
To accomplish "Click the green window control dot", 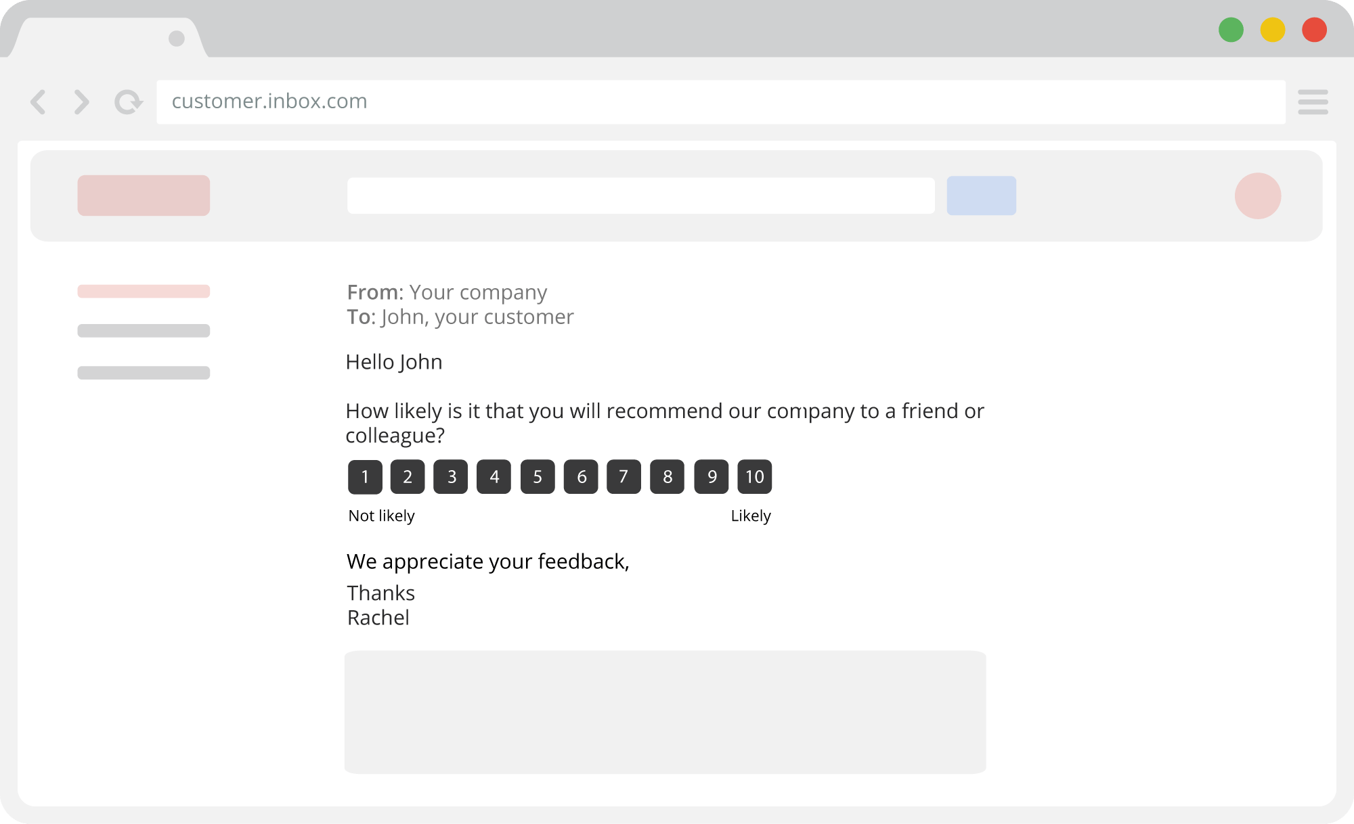I will point(1231,30).
